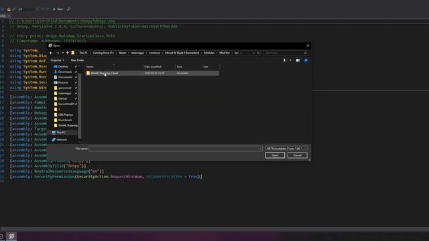The height and width of the screenshot is (241, 429).
Task: Select This PC in the navigation pane
Action: pos(61,133)
